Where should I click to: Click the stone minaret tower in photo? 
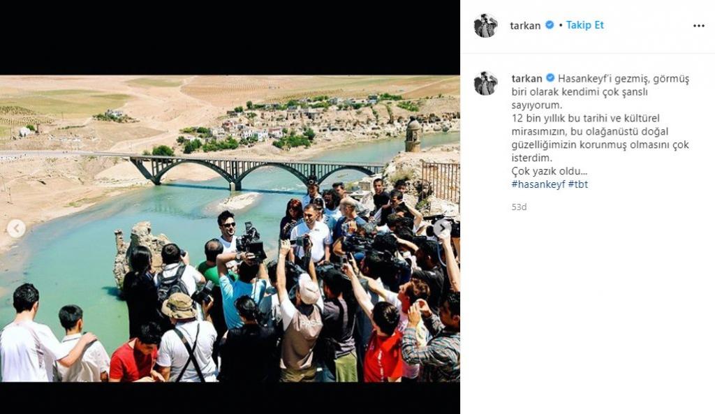[413, 135]
